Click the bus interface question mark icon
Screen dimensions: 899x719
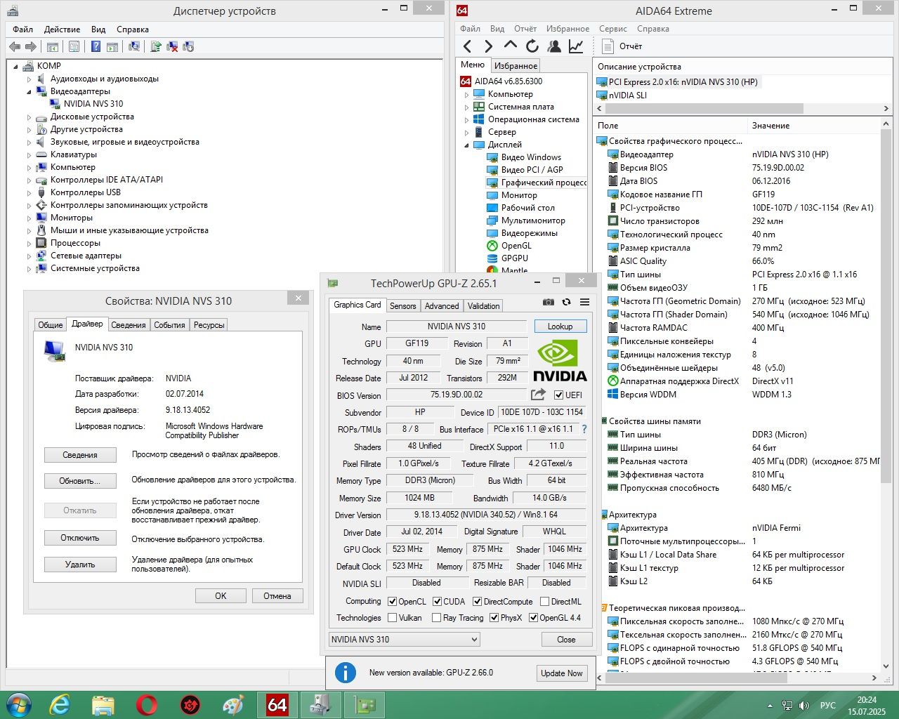click(x=584, y=429)
